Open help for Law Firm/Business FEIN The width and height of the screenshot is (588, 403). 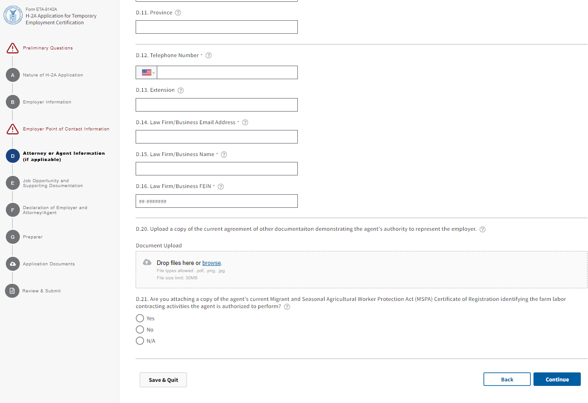click(x=221, y=187)
